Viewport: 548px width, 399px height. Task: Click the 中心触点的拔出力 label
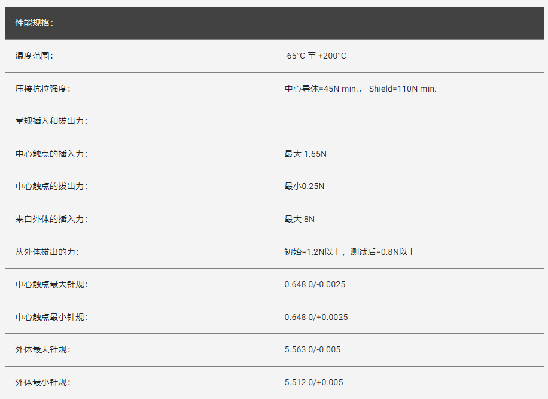tap(51, 186)
